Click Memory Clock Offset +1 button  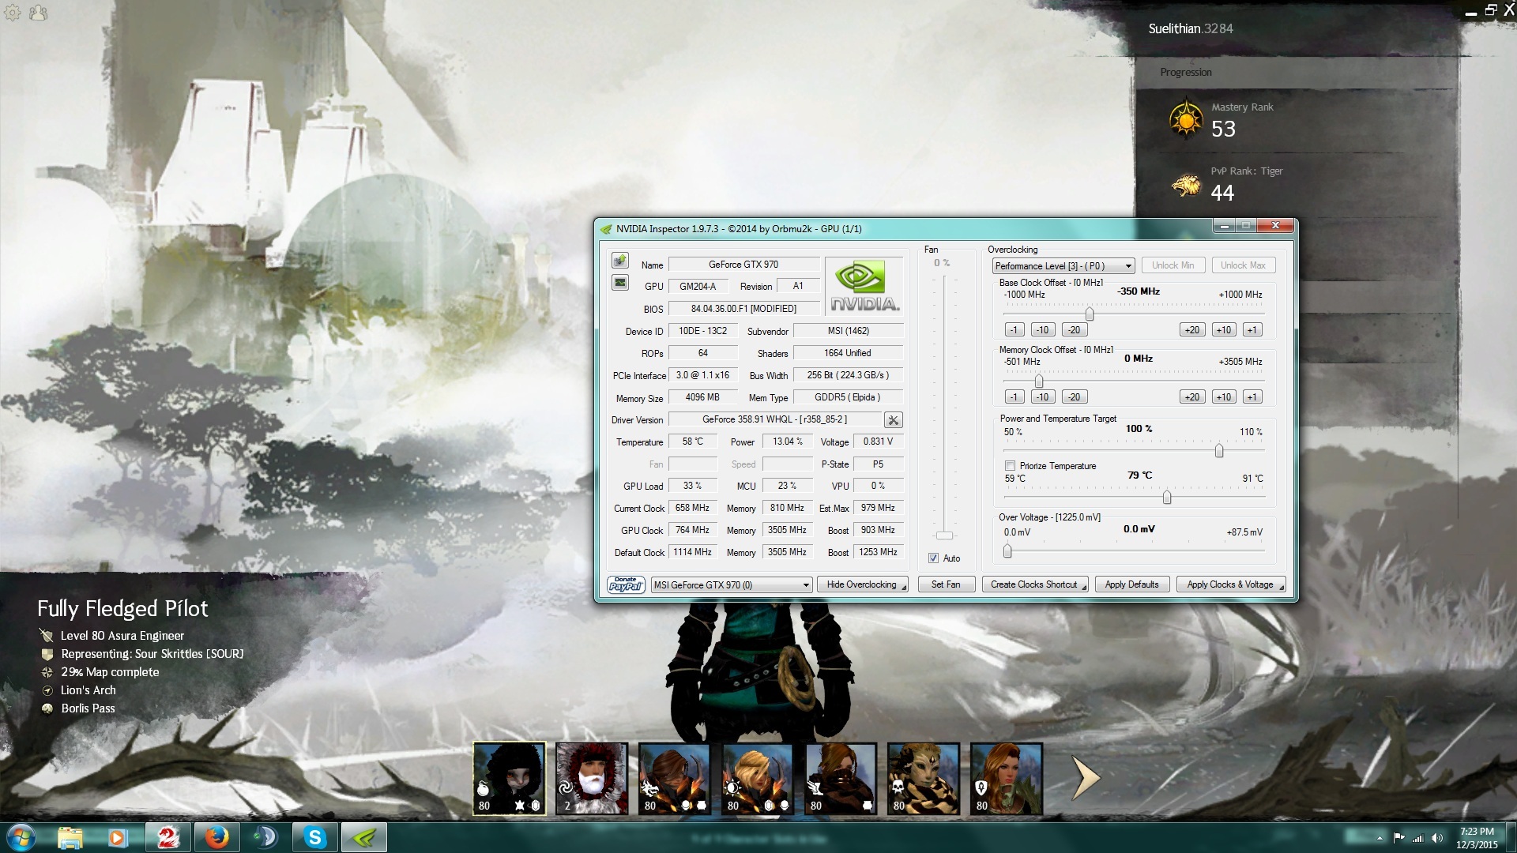(x=1252, y=397)
